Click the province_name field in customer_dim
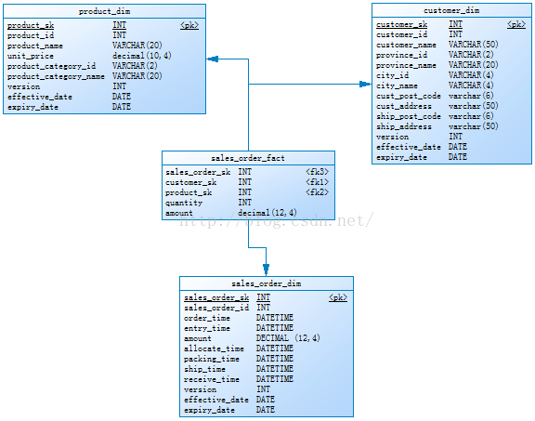This screenshot has width=535, height=421. [406, 65]
